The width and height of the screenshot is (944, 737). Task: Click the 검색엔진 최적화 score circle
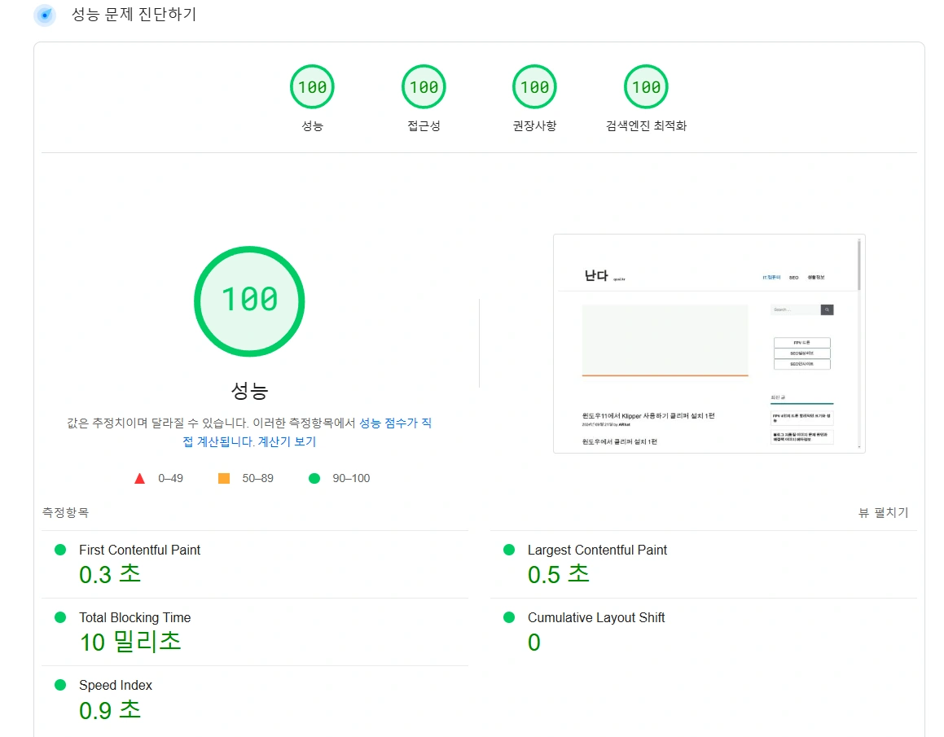pyautogui.click(x=646, y=86)
